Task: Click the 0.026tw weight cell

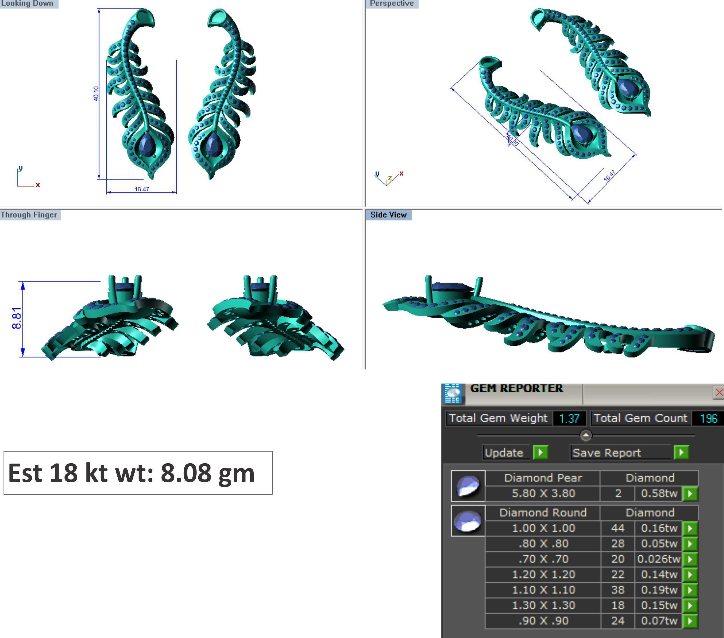Action: tap(659, 559)
